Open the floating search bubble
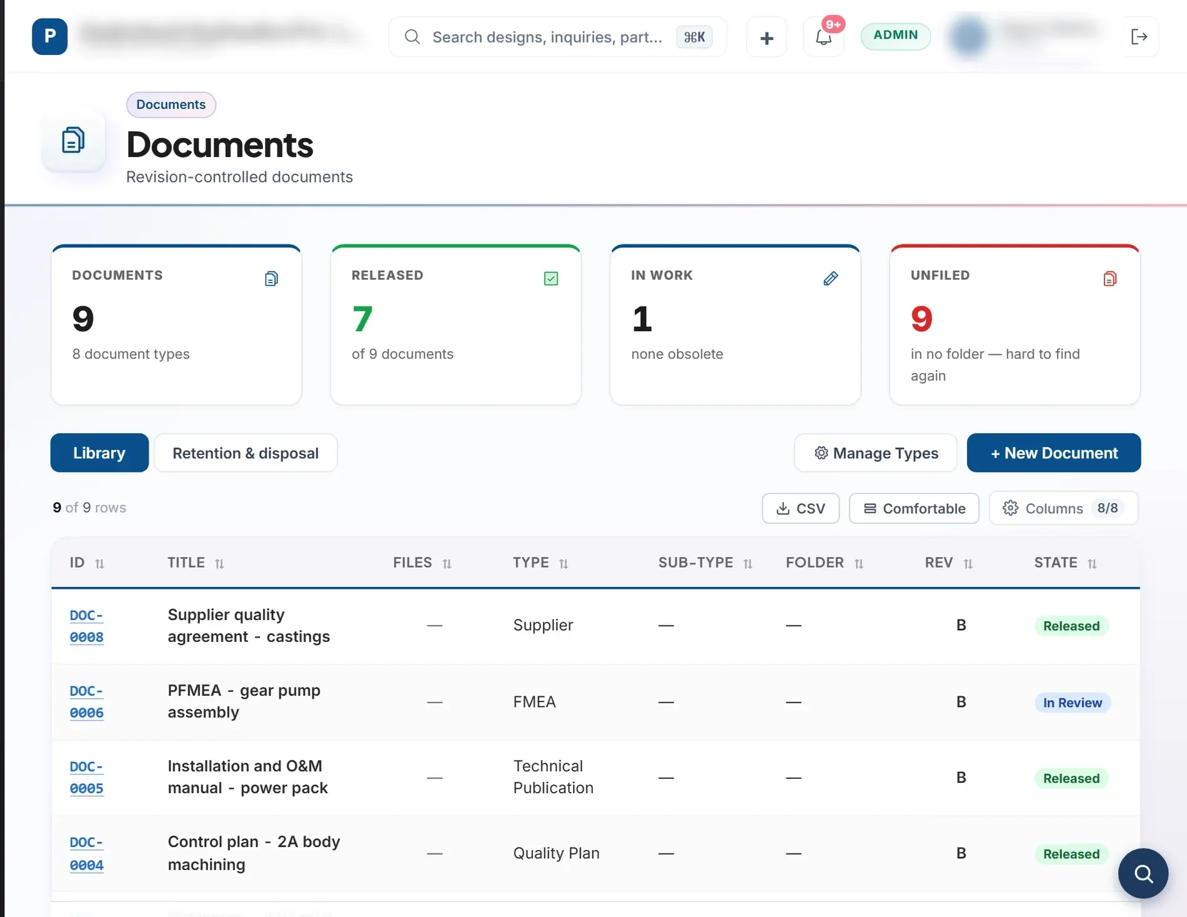 click(x=1143, y=873)
